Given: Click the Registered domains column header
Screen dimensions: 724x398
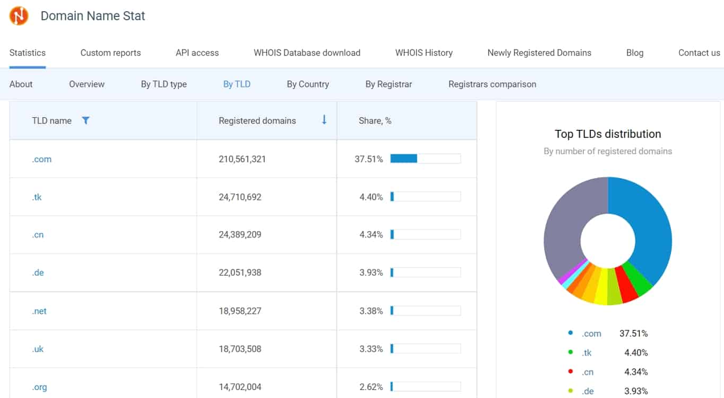Looking at the screenshot, I should pos(257,121).
